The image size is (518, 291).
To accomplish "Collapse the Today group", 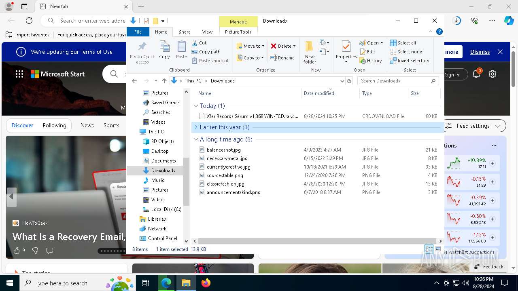I will click(196, 106).
